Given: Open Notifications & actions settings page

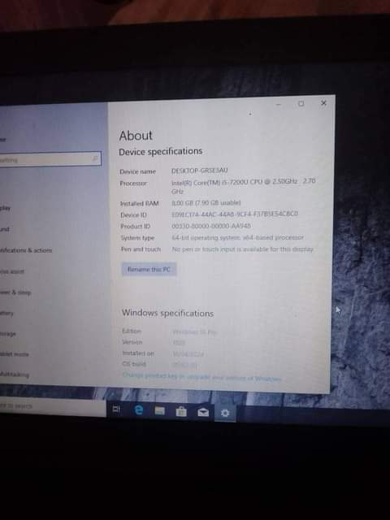Looking at the screenshot, I should pos(26,250).
